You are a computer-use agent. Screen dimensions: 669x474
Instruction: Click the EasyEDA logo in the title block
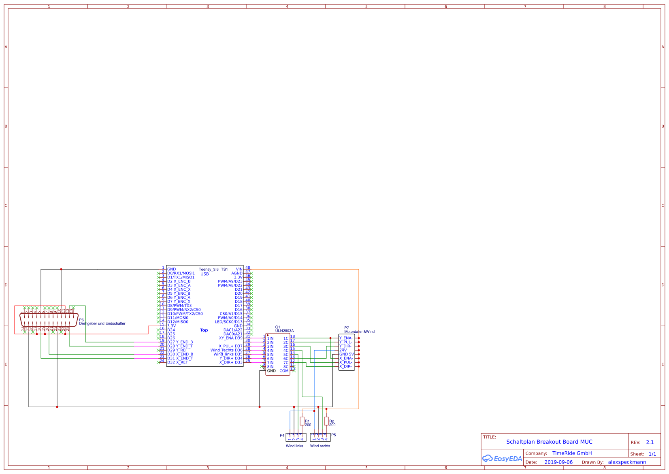tap(502, 459)
